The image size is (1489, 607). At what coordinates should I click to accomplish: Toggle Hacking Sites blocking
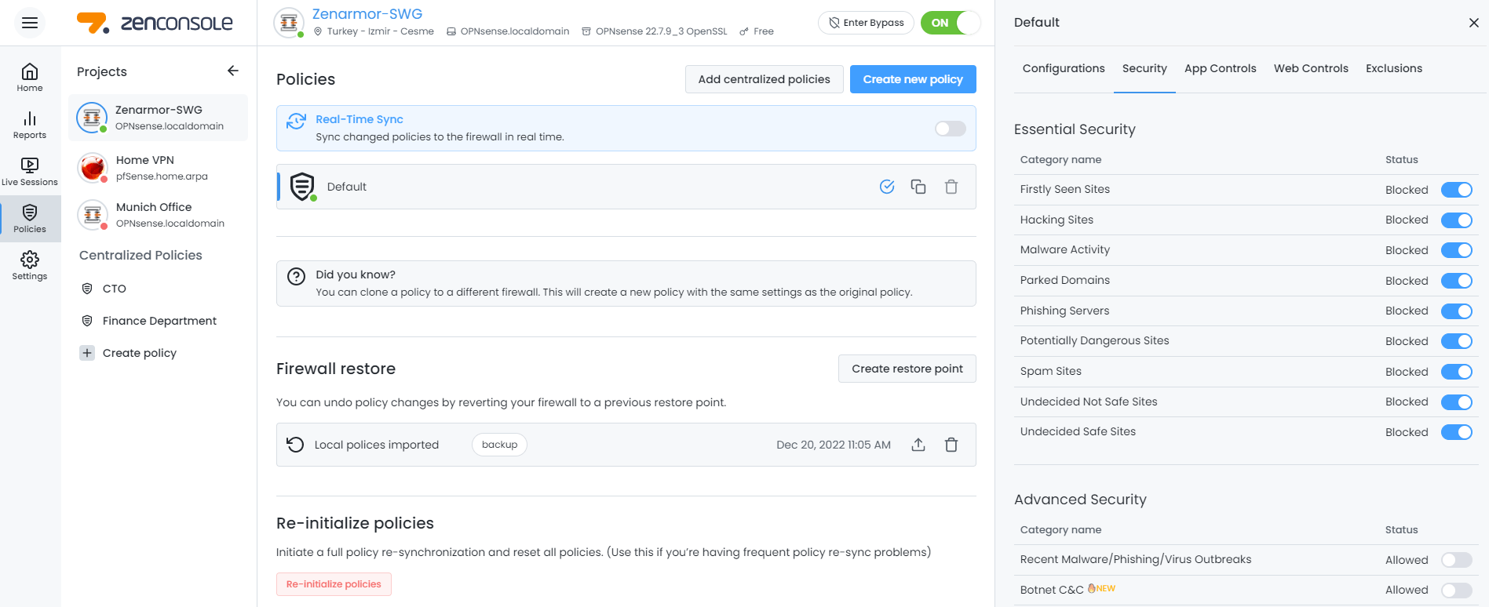point(1456,220)
